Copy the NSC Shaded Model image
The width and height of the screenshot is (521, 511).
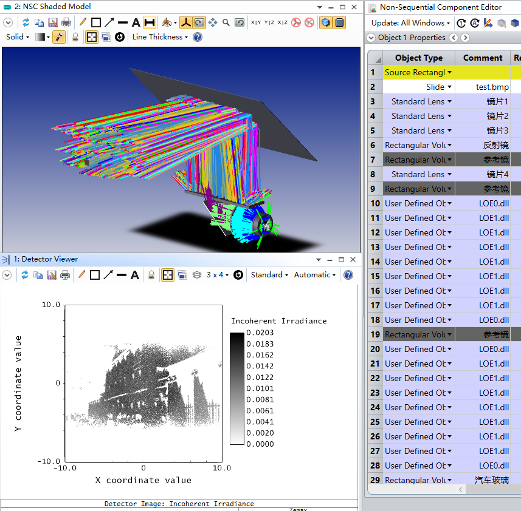pos(39,22)
